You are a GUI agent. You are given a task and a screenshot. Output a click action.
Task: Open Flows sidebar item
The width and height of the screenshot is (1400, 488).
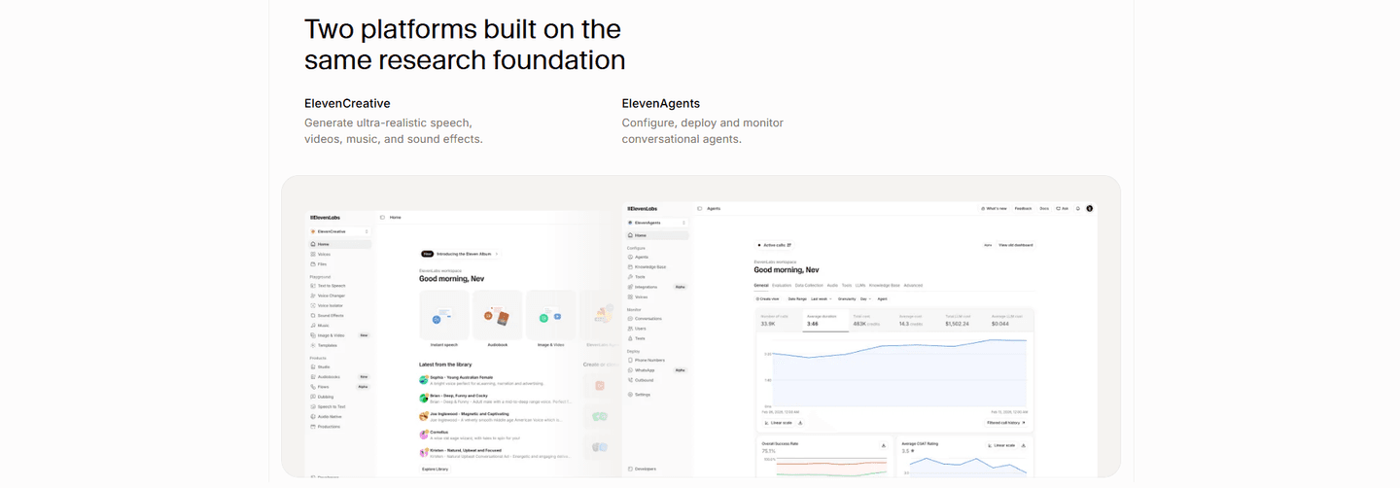pos(339,386)
